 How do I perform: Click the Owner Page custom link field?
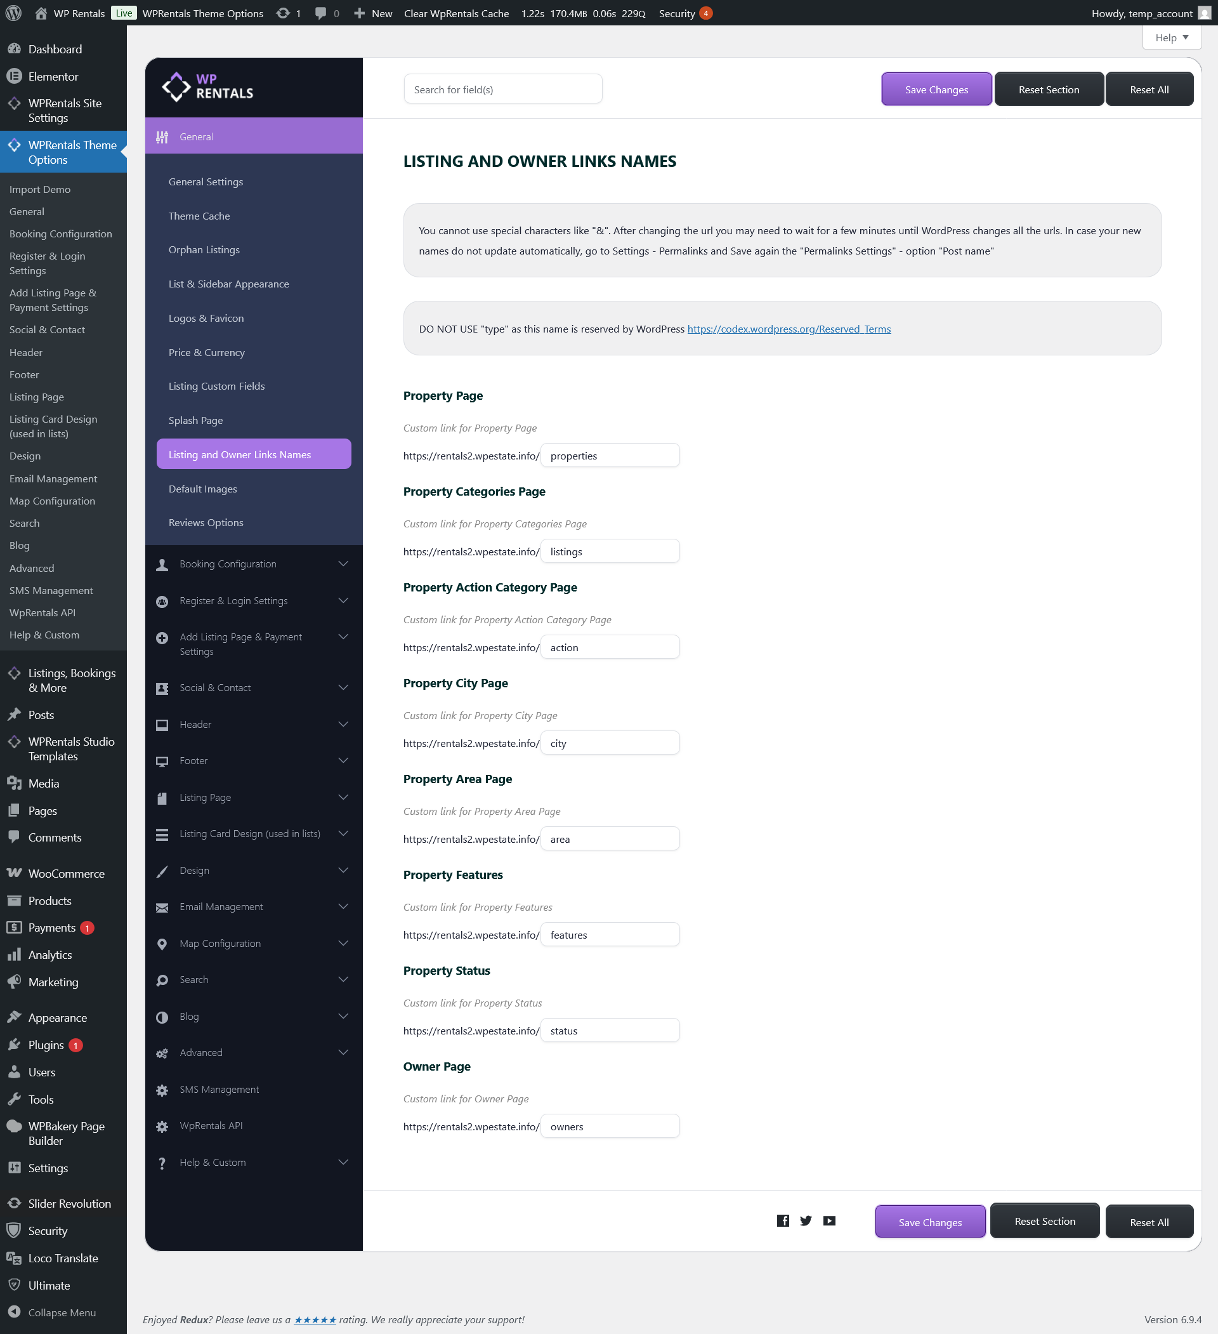610,1126
